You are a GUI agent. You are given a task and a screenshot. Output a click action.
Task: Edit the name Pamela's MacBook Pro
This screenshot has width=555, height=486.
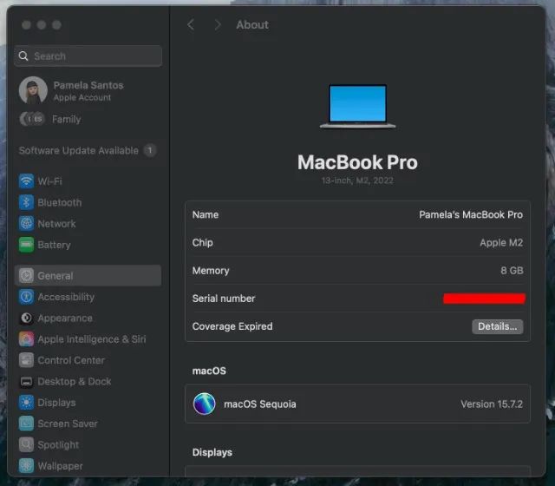point(471,214)
